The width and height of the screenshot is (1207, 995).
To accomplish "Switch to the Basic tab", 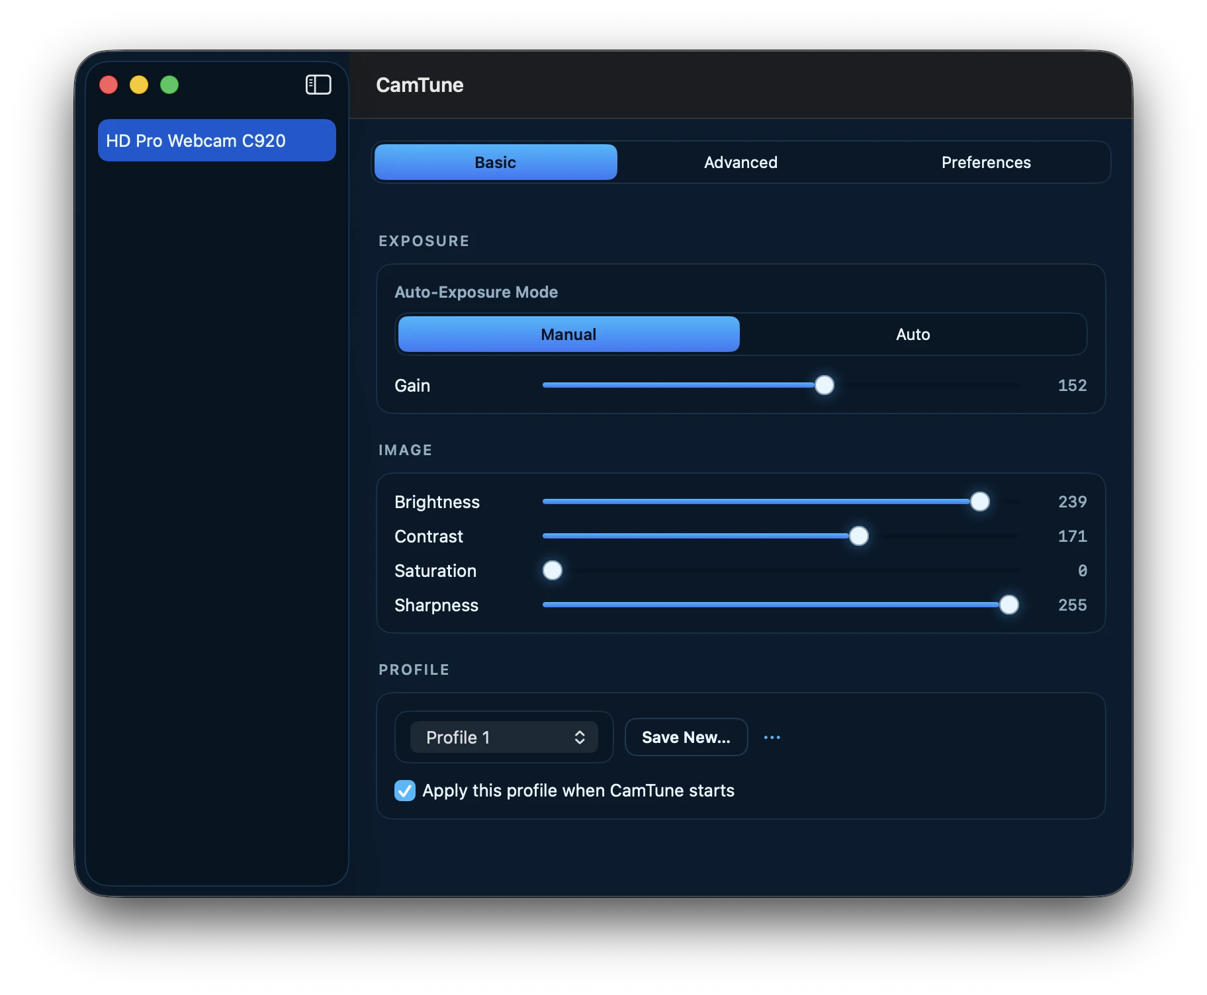I will click(x=496, y=162).
